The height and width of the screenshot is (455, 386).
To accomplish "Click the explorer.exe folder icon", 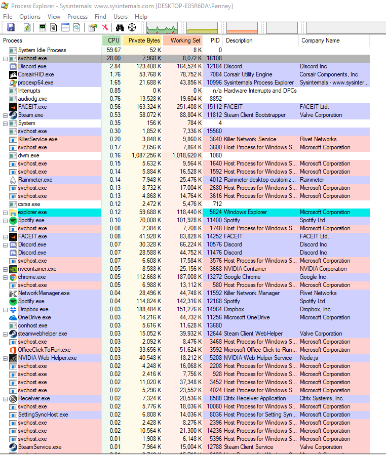I will (x=13, y=213).
